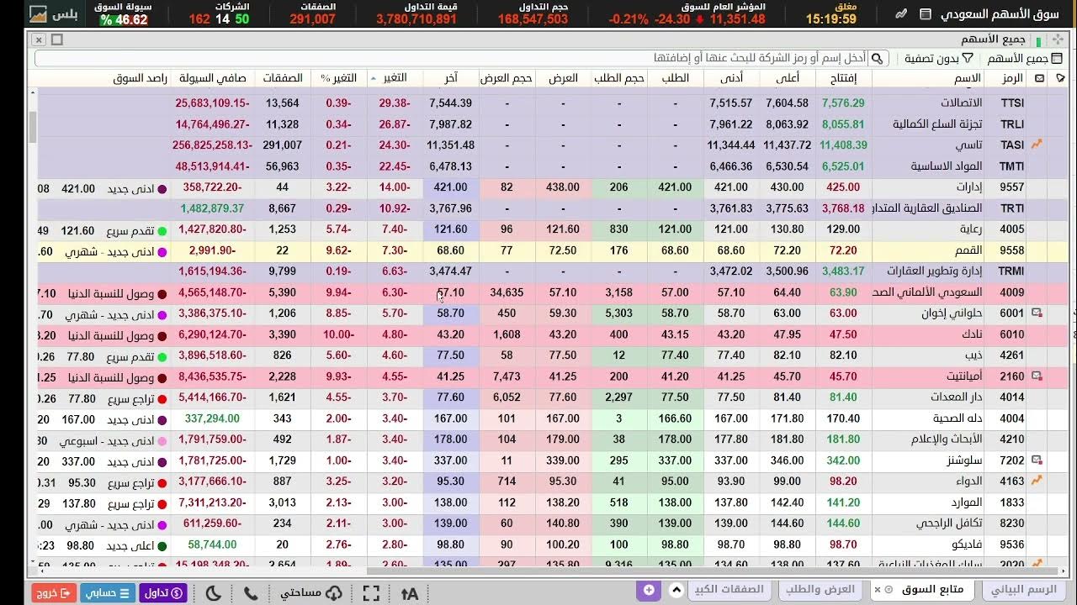Add new tab with purple plus button
The width and height of the screenshot is (1077, 605).
[649, 590]
